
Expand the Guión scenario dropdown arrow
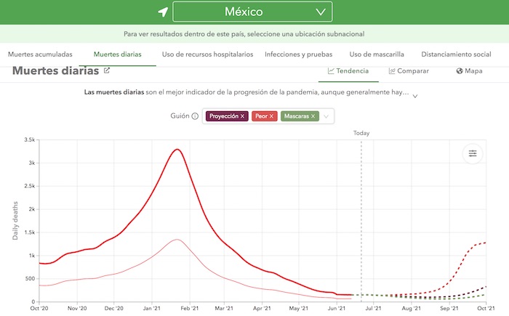click(327, 116)
